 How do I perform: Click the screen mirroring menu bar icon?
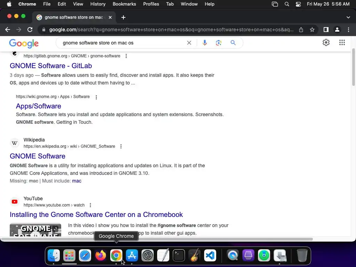tap(275, 4)
